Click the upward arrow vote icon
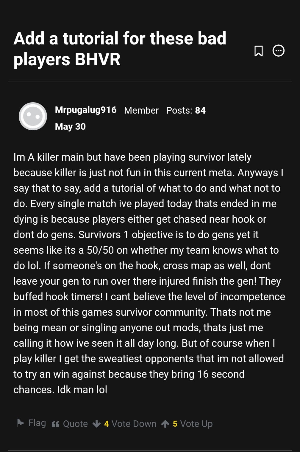This screenshot has width=300, height=452. pyautogui.click(x=165, y=424)
